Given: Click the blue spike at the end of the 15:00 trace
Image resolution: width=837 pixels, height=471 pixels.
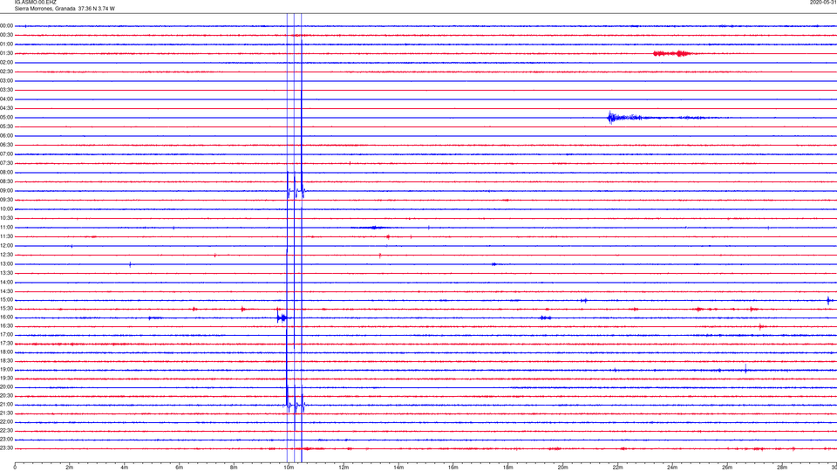Looking at the screenshot, I should point(828,300).
